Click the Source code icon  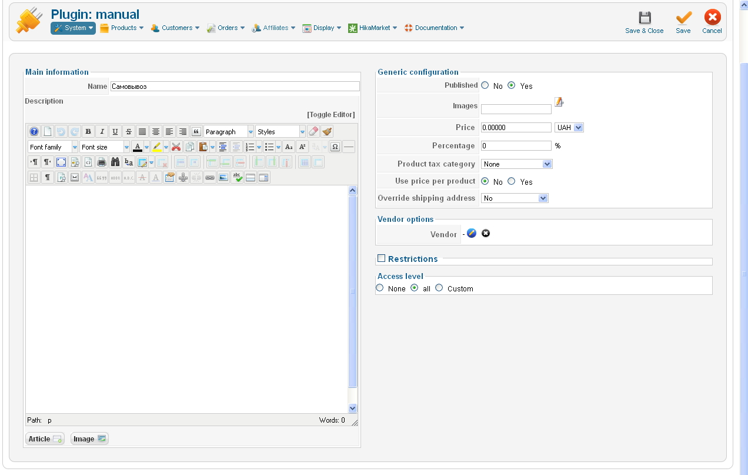88,162
